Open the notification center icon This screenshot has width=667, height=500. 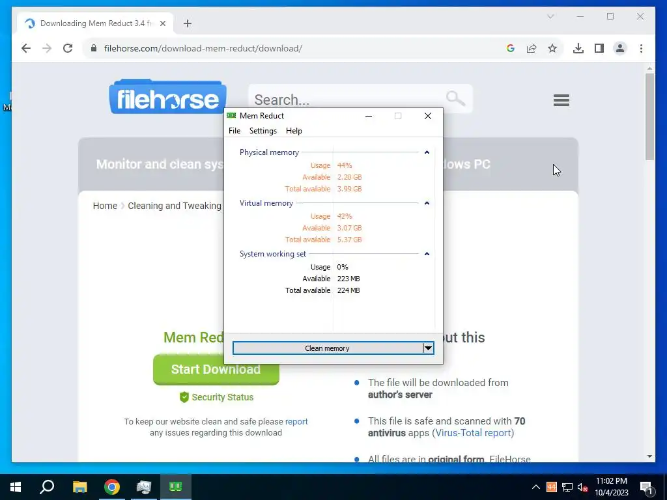click(x=646, y=487)
